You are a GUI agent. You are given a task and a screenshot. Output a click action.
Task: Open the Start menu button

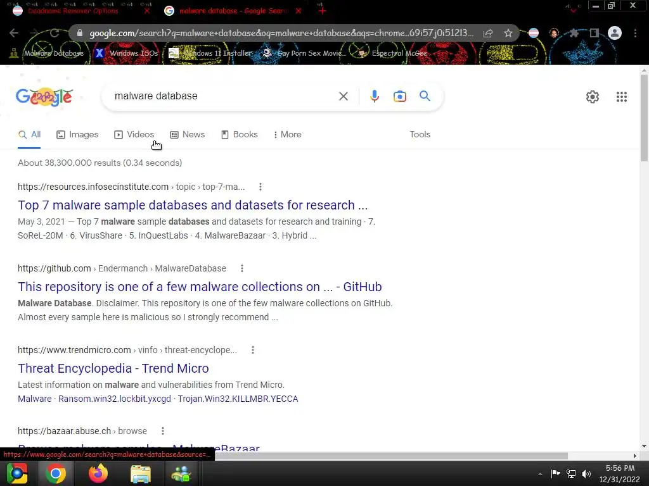click(16, 473)
